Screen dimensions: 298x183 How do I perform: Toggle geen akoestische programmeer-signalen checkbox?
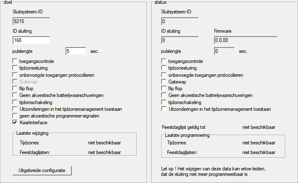click(16, 116)
